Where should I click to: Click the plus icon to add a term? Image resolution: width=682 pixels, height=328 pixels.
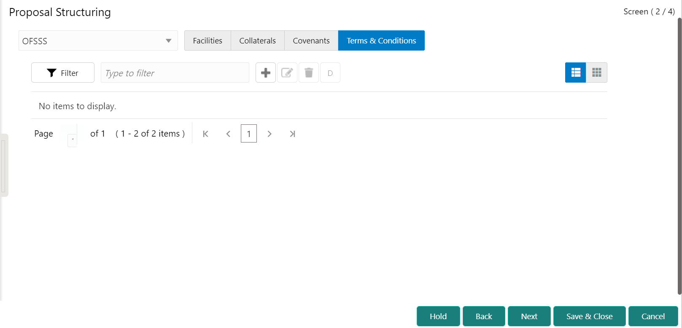(266, 73)
